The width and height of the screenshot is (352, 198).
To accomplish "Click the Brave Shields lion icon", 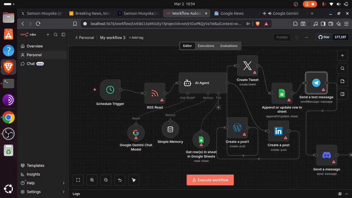I will pyautogui.click(x=258, y=24).
